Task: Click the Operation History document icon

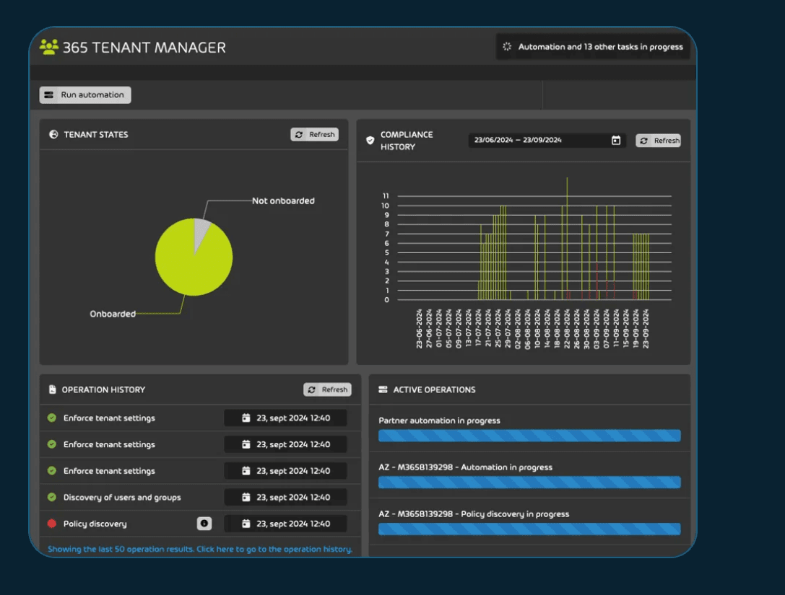Action: click(x=52, y=389)
